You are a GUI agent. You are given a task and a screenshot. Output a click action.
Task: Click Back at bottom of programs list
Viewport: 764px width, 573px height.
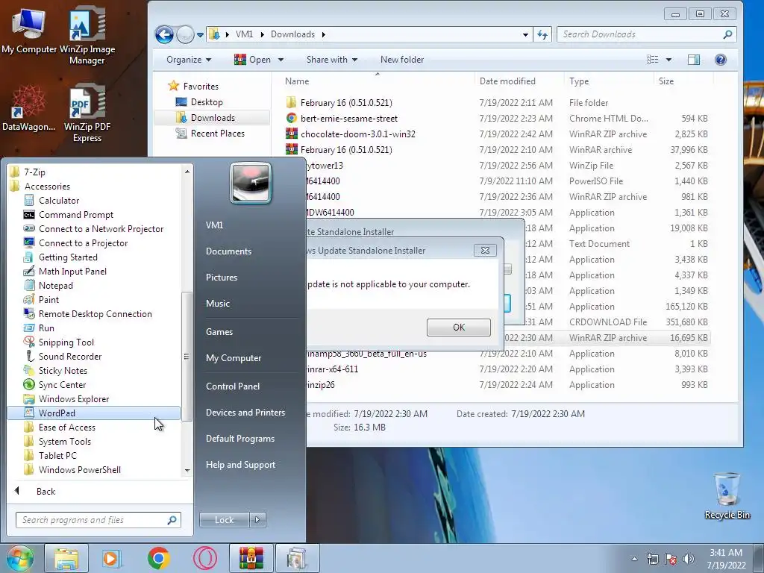tap(46, 491)
